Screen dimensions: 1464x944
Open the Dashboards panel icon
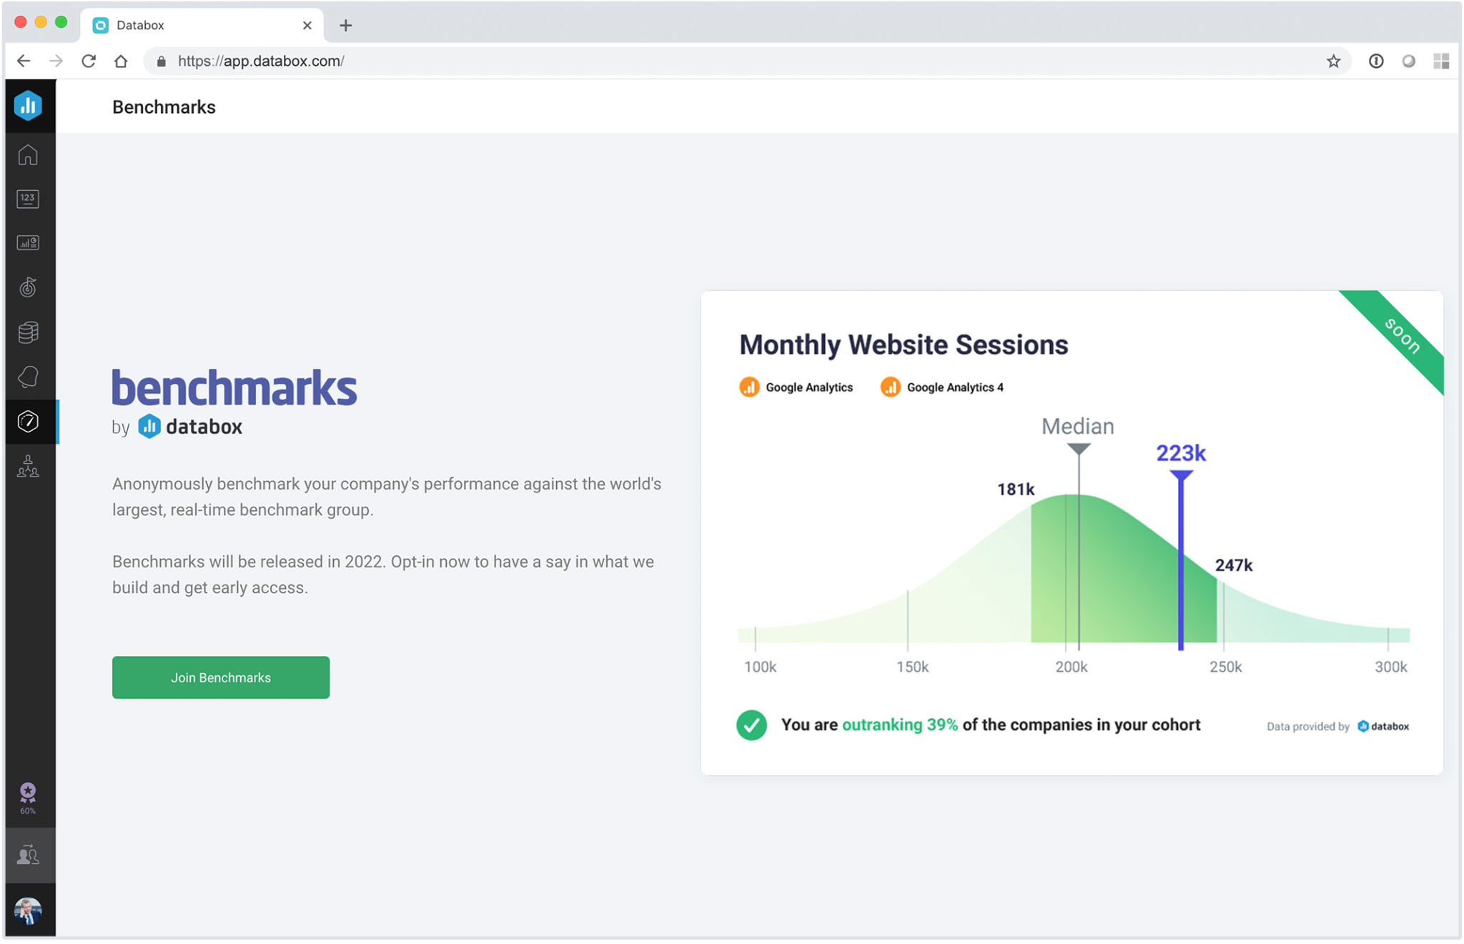(x=28, y=242)
